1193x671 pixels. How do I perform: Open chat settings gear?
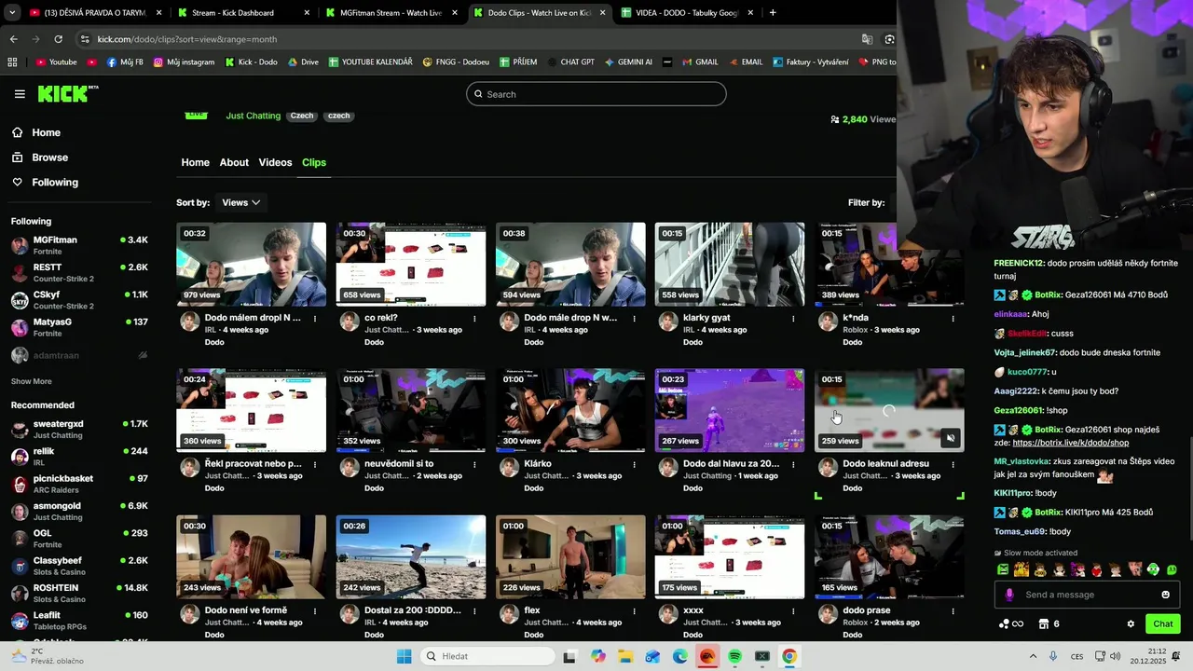point(1131,624)
